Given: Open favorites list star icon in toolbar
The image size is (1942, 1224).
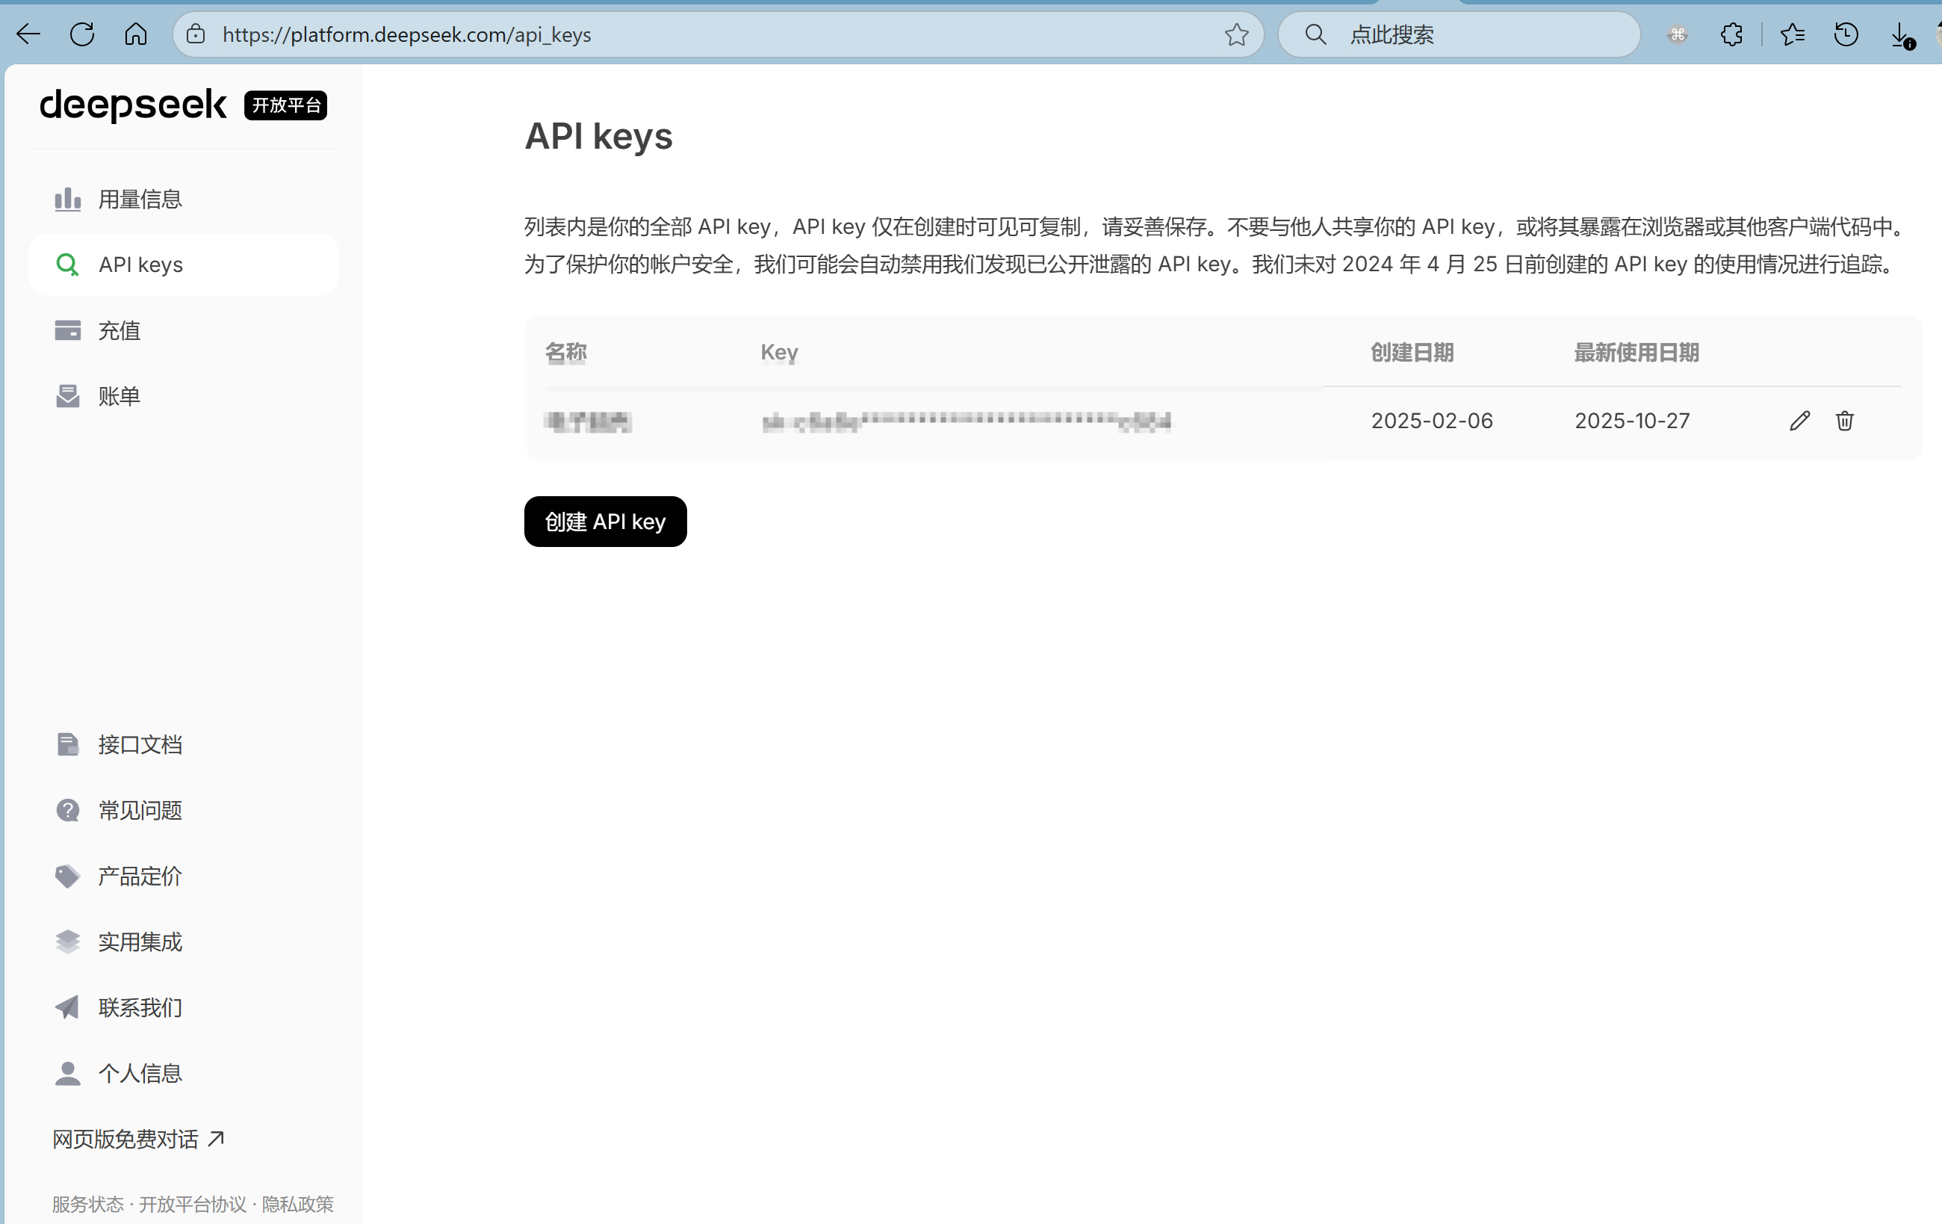Looking at the screenshot, I should click(x=1792, y=34).
